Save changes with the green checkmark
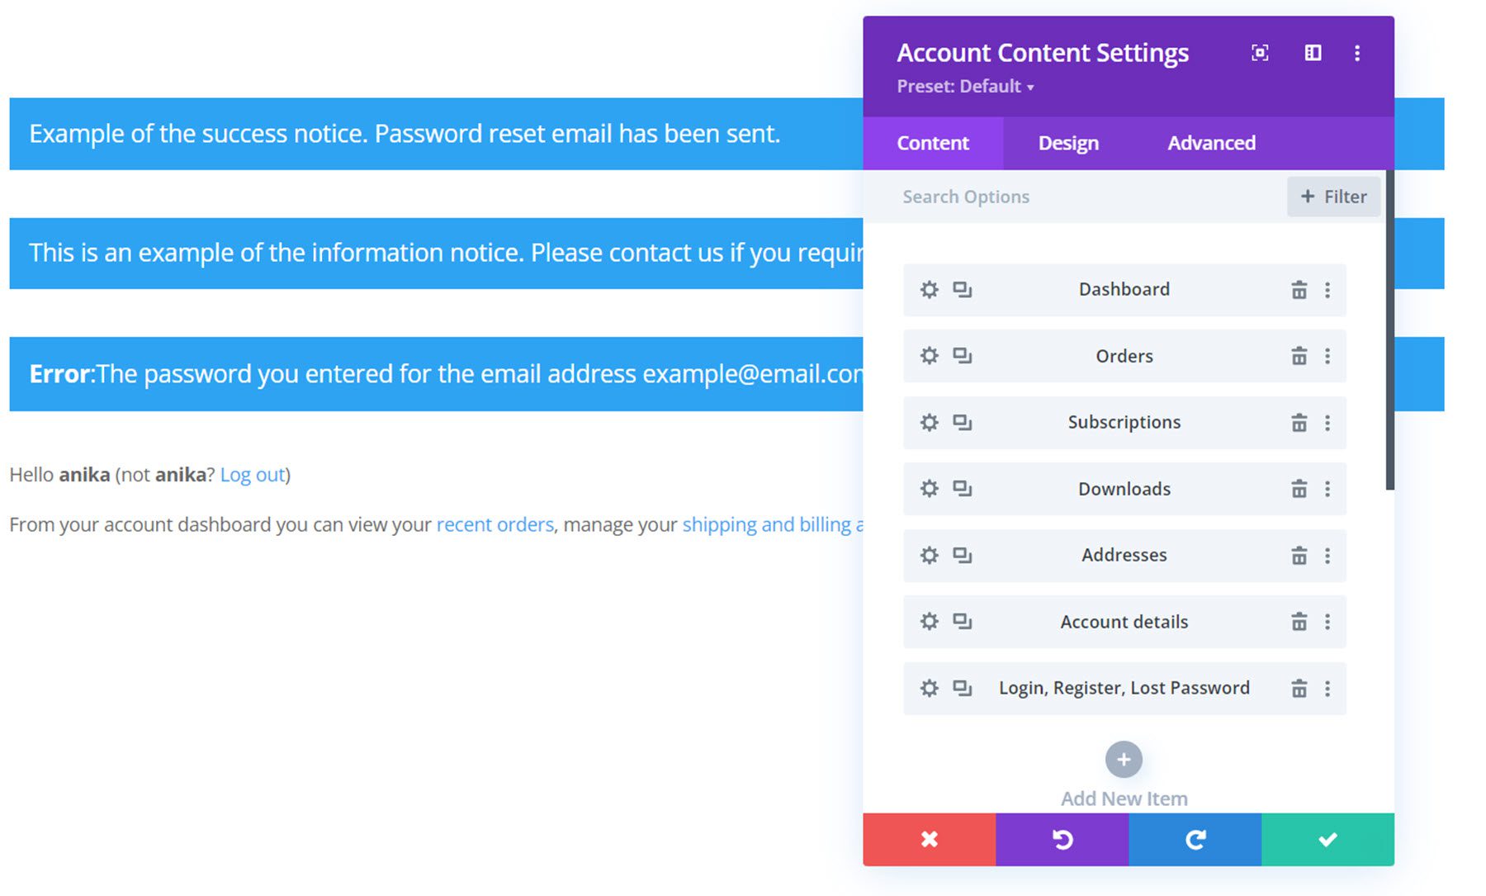Viewport: 1486px width, 896px height. [1327, 840]
